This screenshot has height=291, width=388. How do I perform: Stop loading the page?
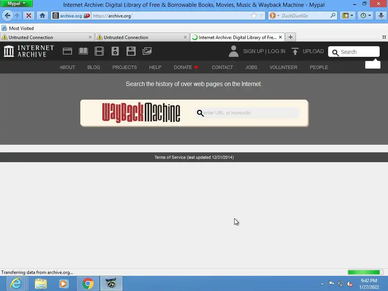tap(29, 16)
